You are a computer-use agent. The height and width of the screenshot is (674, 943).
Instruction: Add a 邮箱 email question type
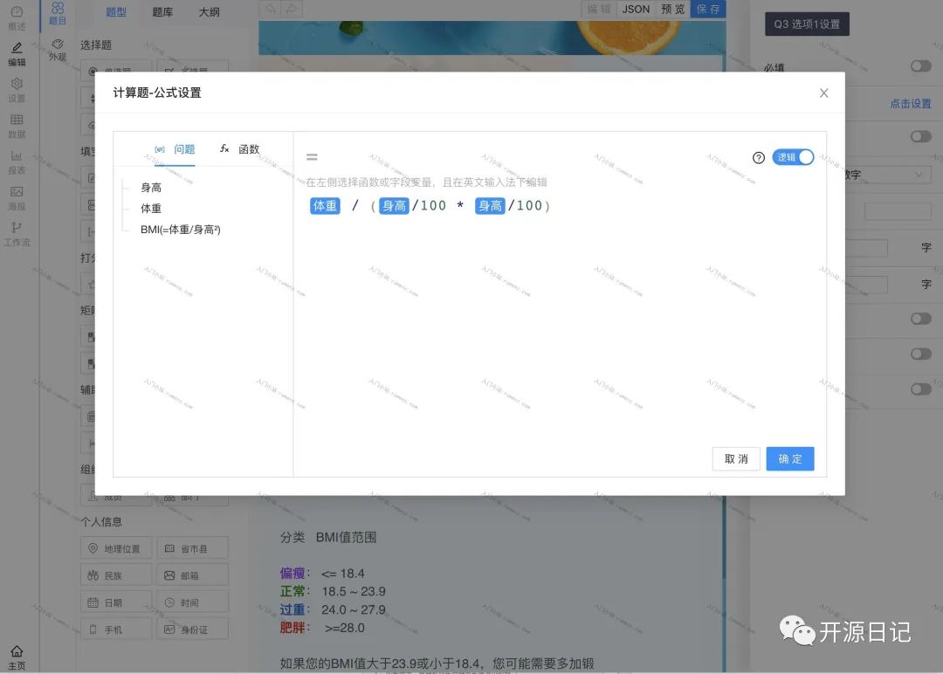192,575
